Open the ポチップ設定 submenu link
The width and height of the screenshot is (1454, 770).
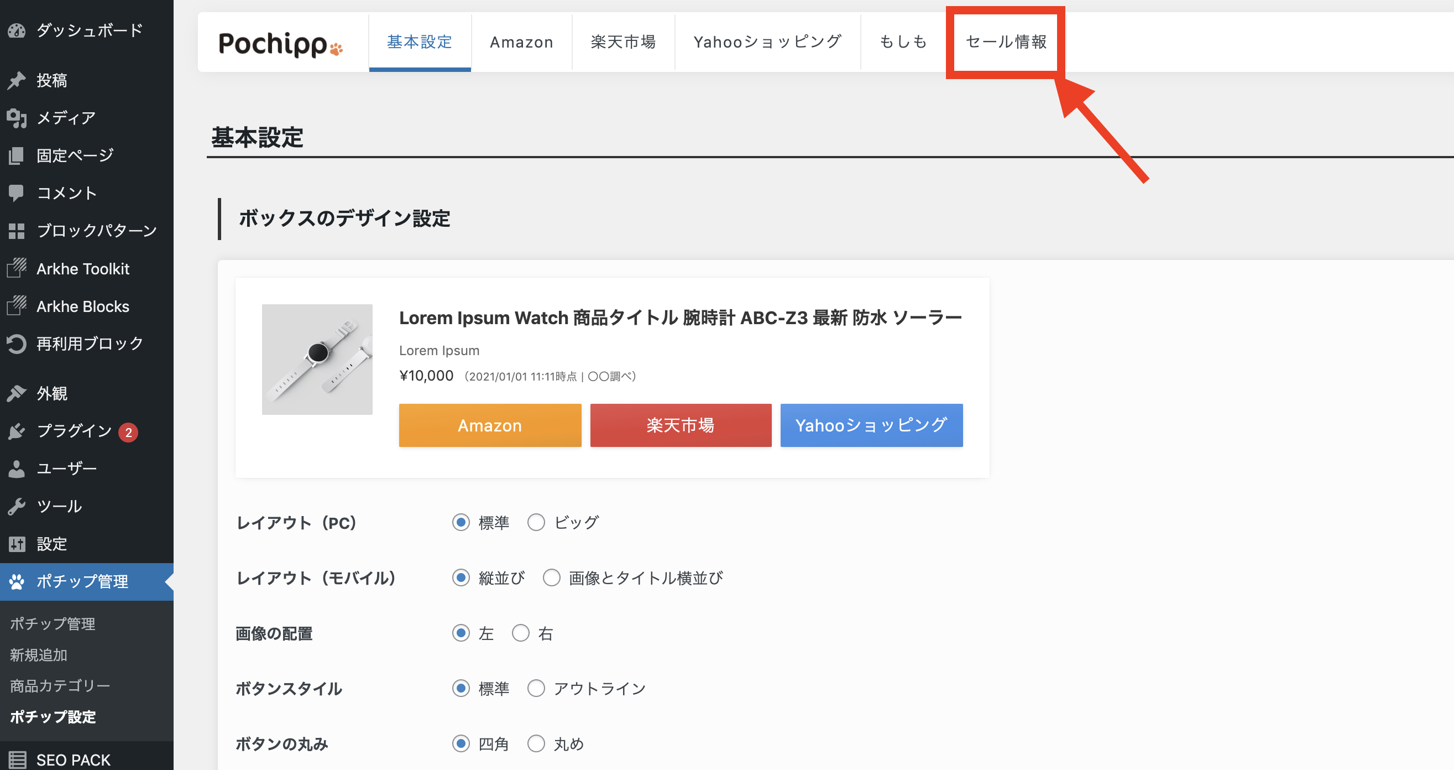point(53,717)
